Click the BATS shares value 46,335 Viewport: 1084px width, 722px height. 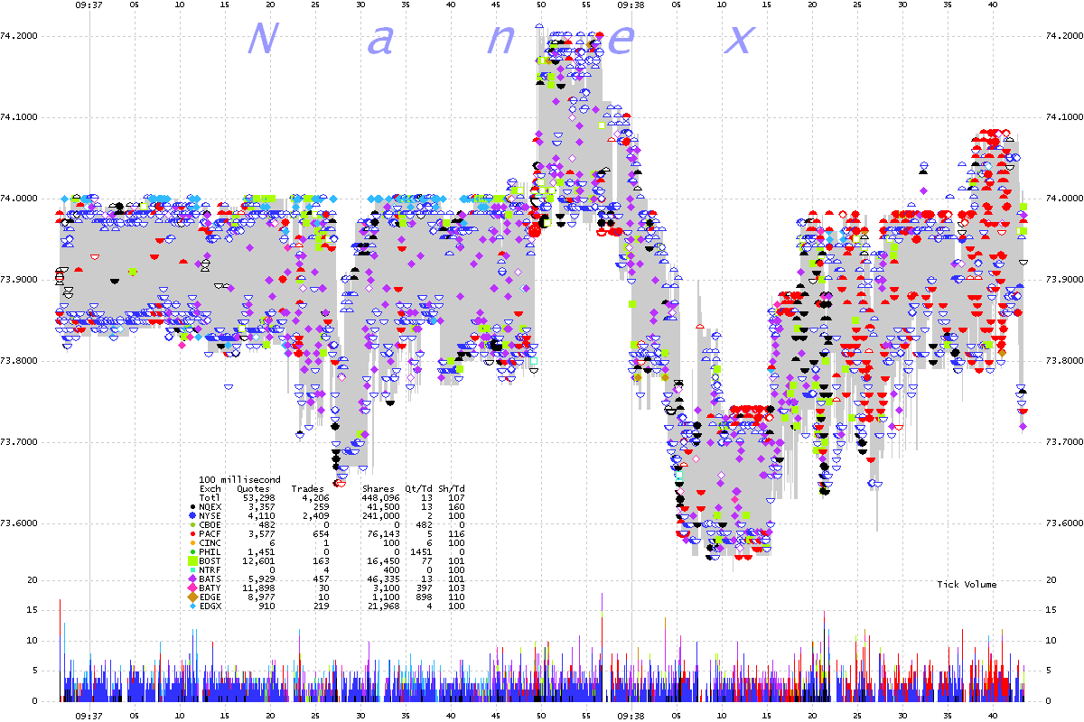[x=384, y=579]
